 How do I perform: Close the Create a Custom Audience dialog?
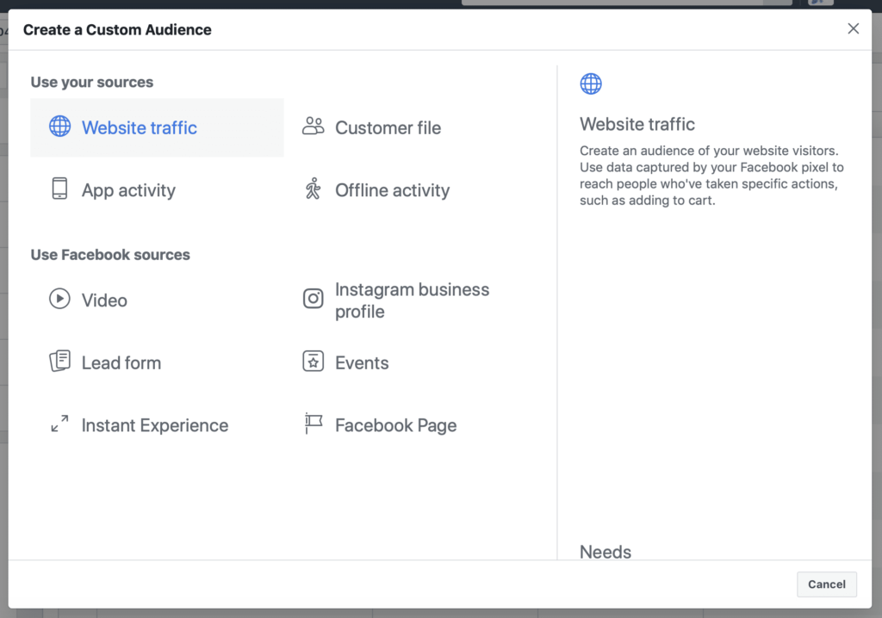coord(853,29)
